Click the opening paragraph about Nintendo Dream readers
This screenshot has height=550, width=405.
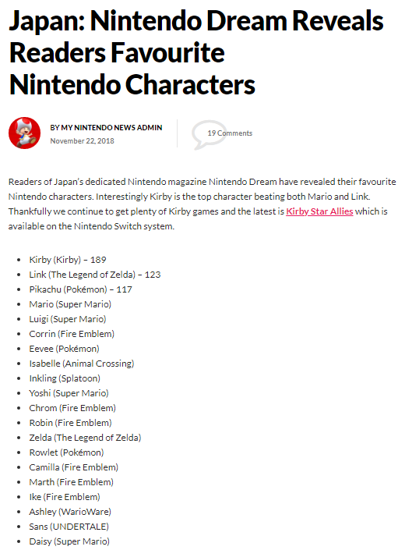[202, 204]
